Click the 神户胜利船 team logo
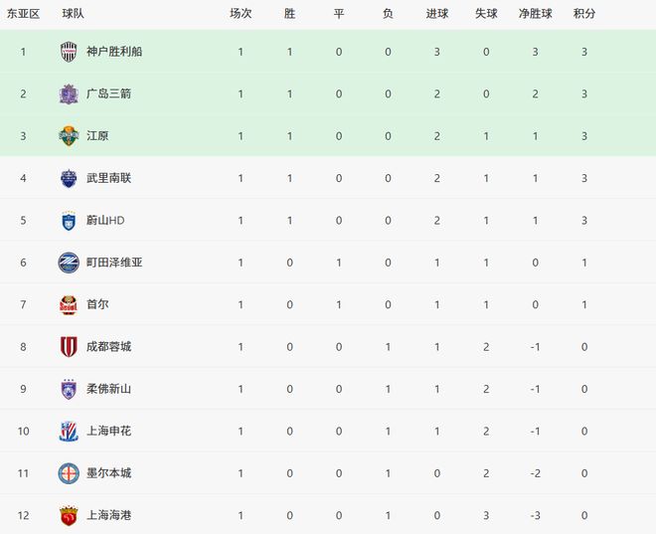Viewport: 656px width, 534px height. coord(69,52)
